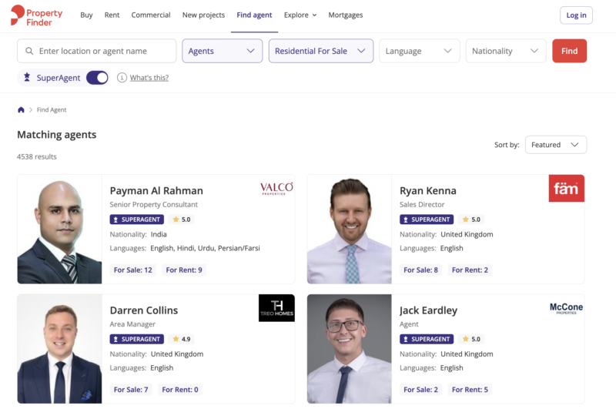Screen dimensions: 616x409
Task: Turn off the SuperAgent toggle
Action: [97, 78]
